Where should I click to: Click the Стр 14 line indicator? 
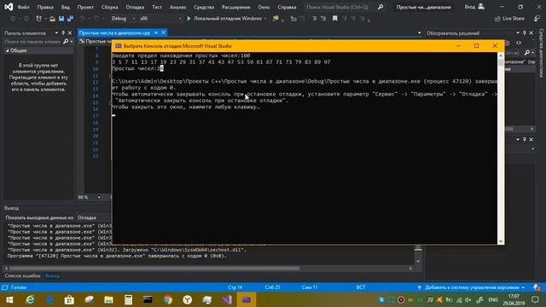pos(235,287)
